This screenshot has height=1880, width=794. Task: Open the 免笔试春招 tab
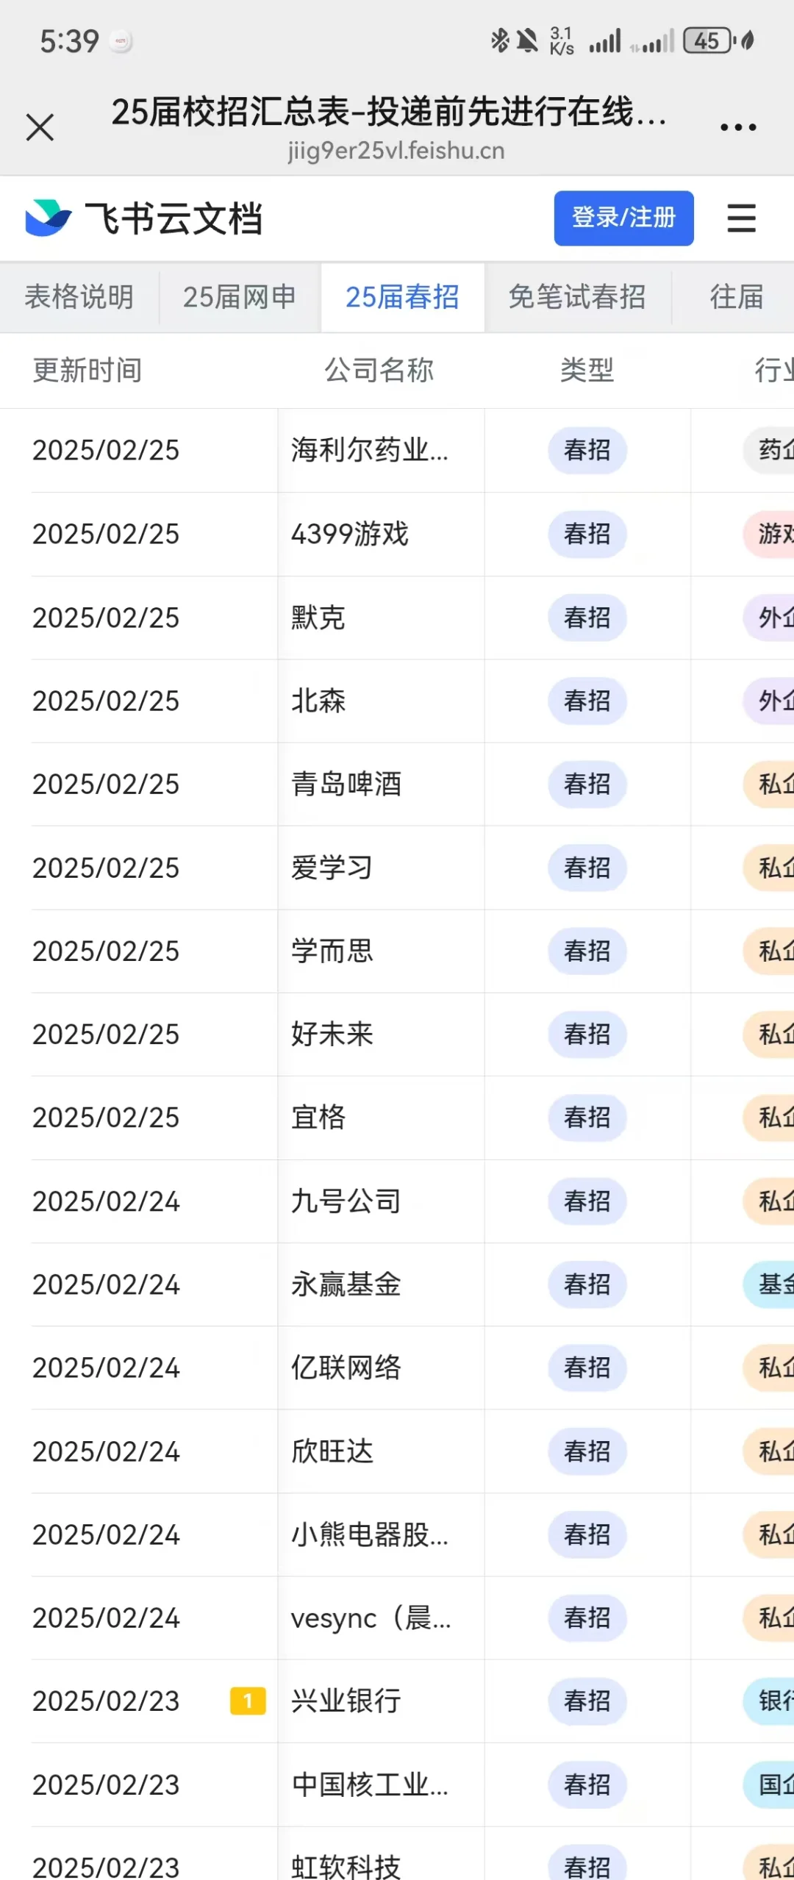click(577, 298)
